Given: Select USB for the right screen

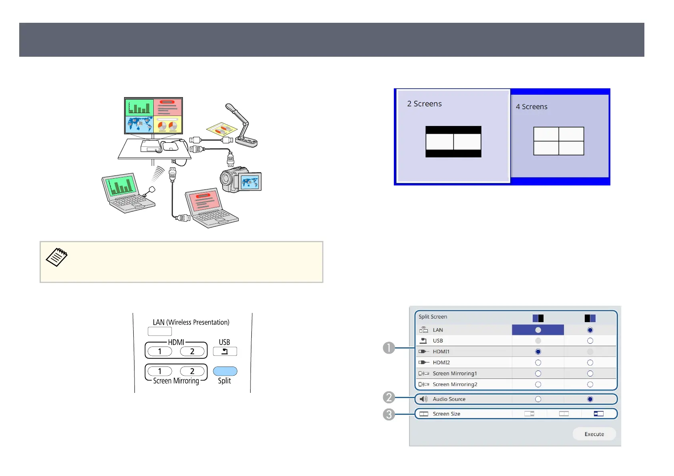Looking at the screenshot, I should 590,341.
